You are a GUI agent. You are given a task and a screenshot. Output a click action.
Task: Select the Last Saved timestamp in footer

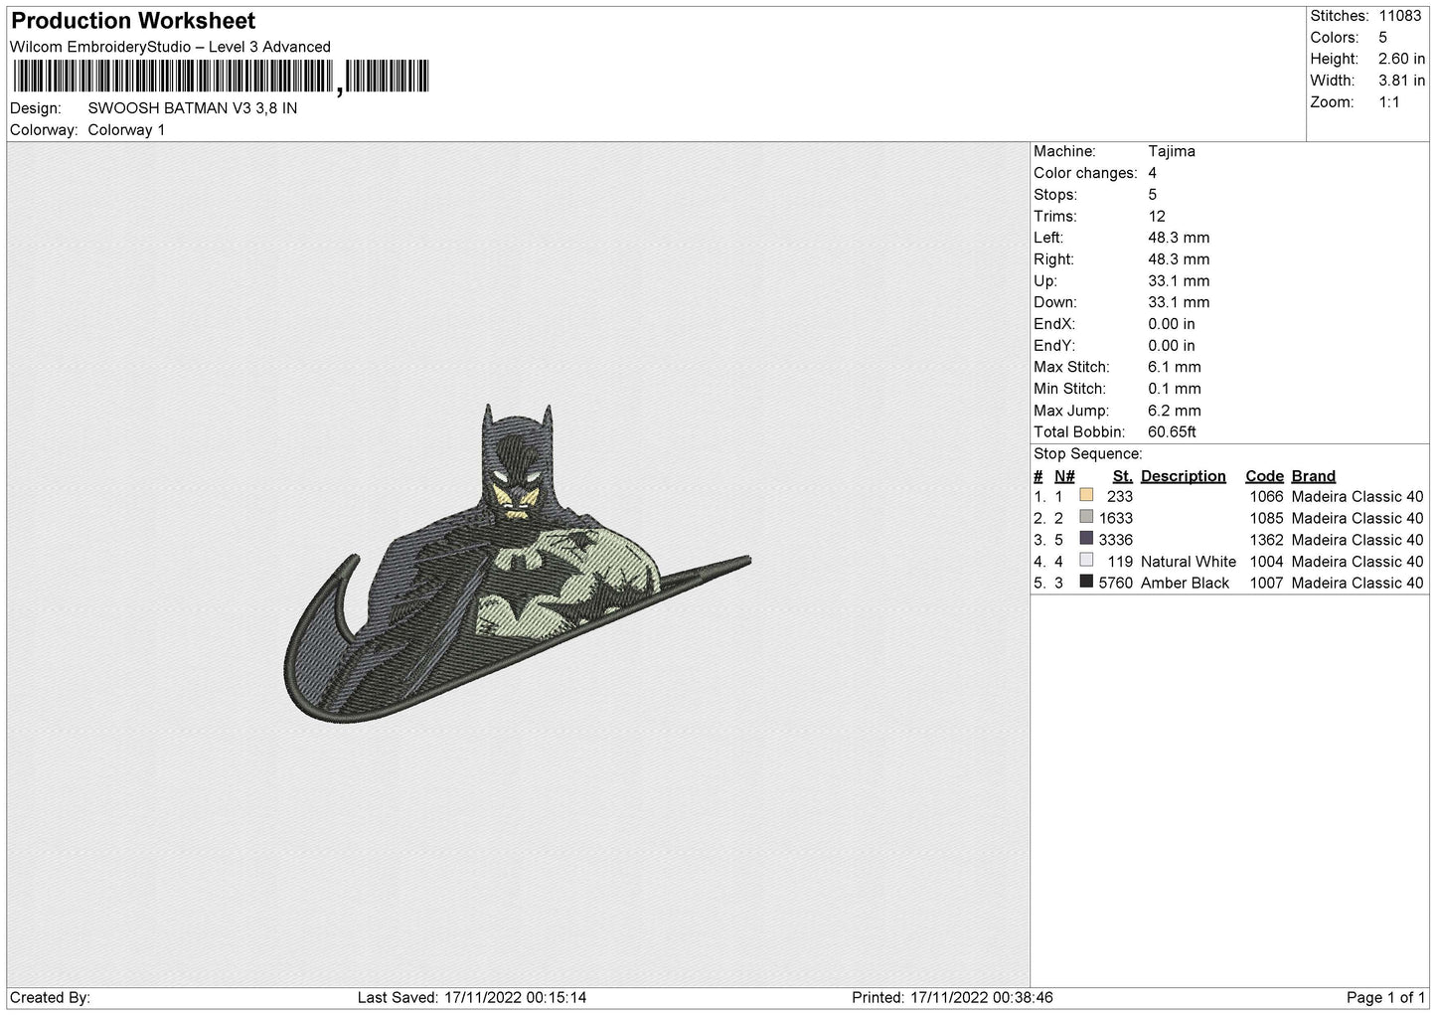(x=486, y=997)
